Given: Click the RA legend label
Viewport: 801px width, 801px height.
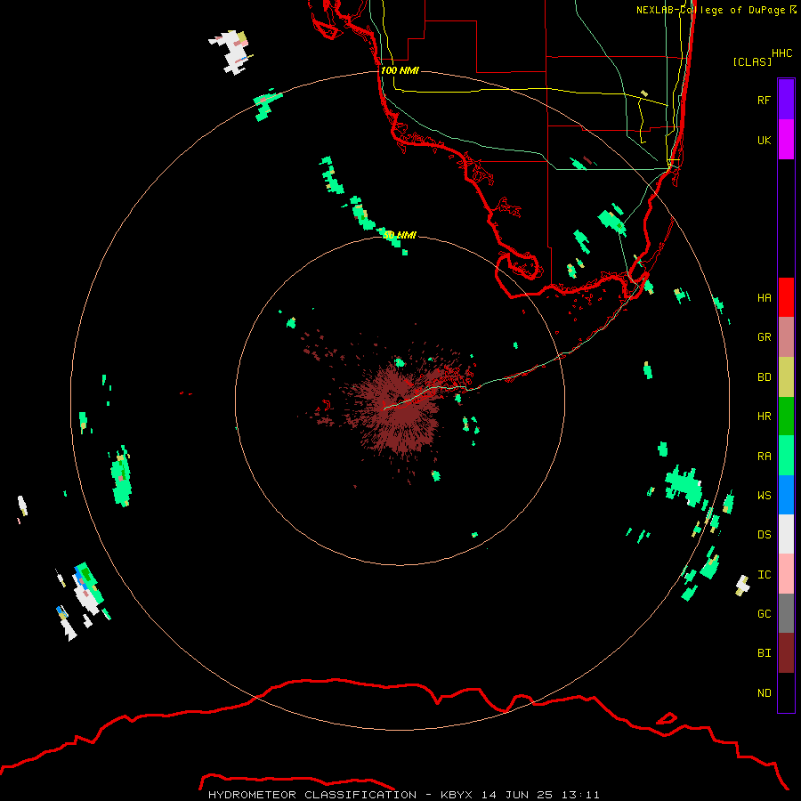Looking at the screenshot, I should coord(764,457).
